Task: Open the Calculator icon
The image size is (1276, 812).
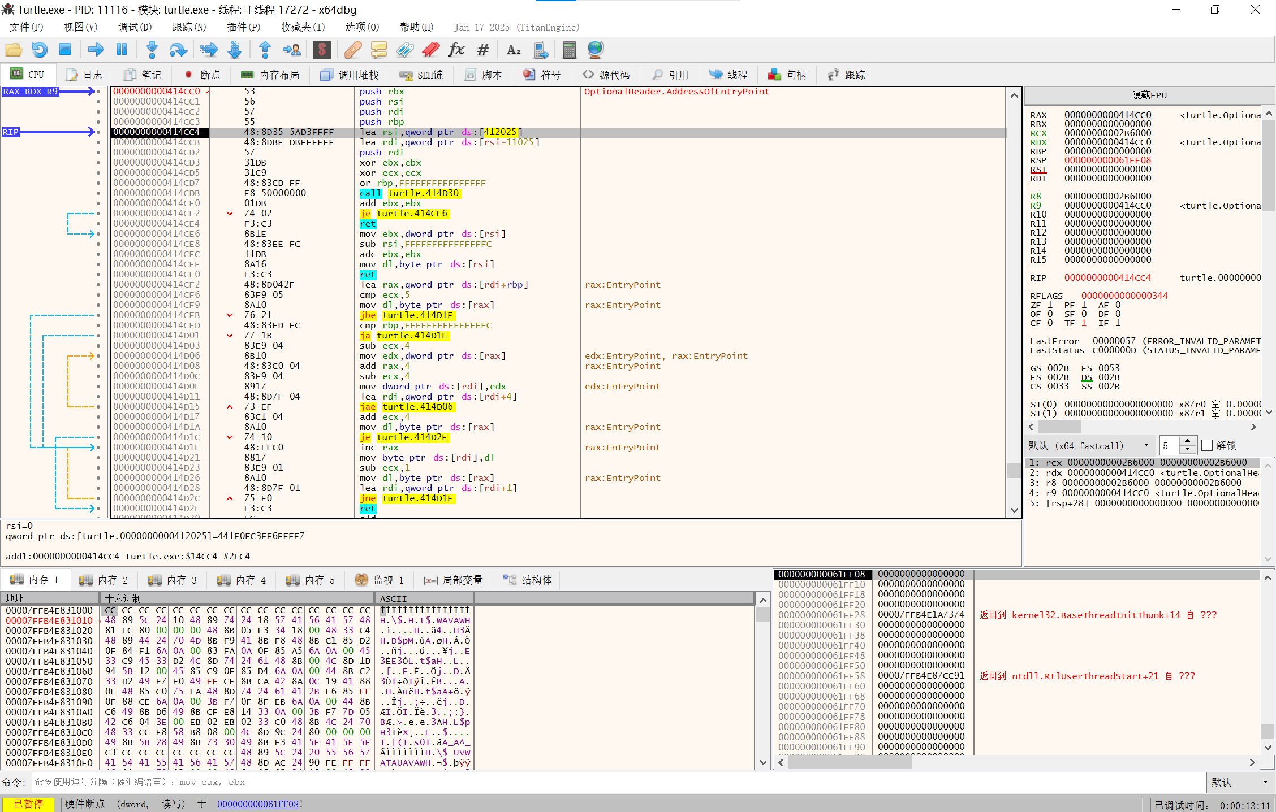Action: (569, 50)
